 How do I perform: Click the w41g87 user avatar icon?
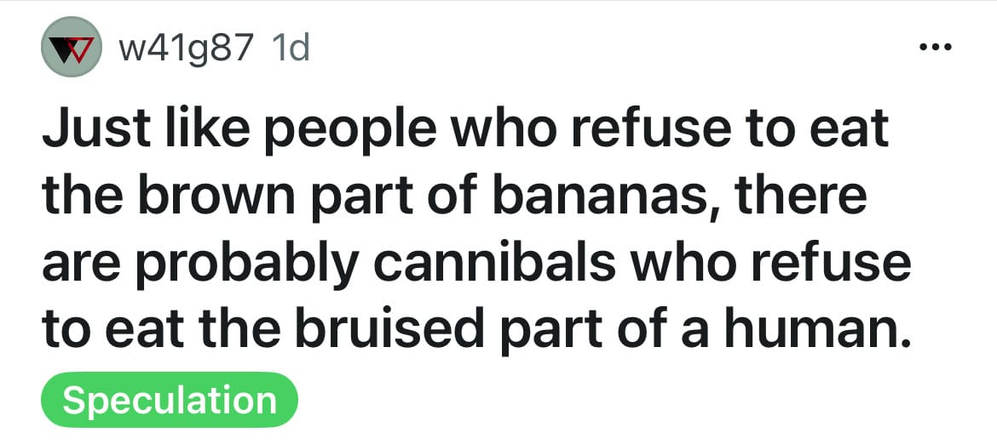click(72, 47)
